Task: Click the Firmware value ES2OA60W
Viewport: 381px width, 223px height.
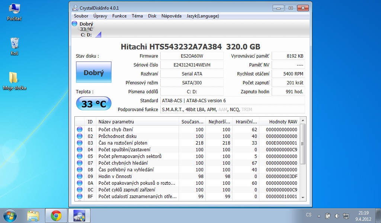Action: tap(192, 56)
